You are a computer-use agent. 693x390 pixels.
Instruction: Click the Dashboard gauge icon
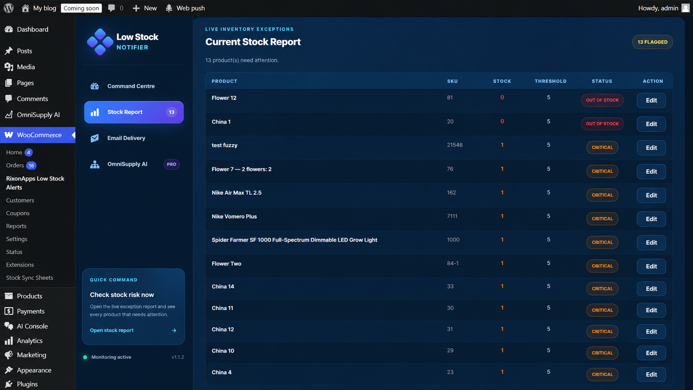point(9,29)
